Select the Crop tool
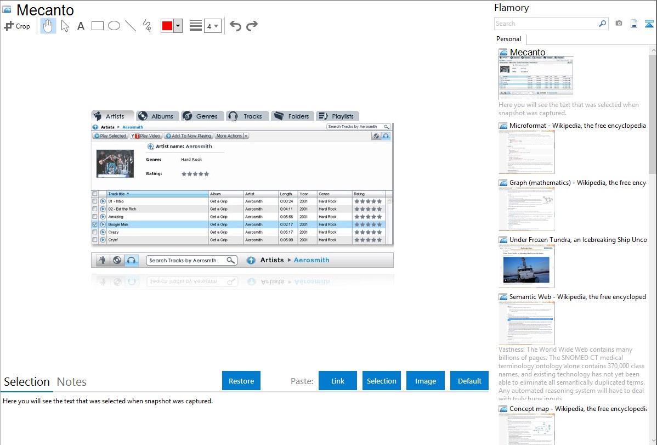657x445 pixels. click(x=17, y=26)
